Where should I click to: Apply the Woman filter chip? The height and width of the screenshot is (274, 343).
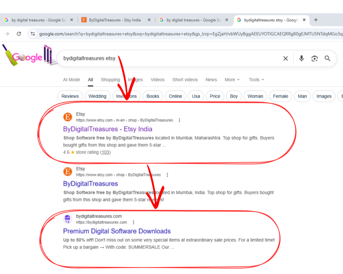point(255,96)
